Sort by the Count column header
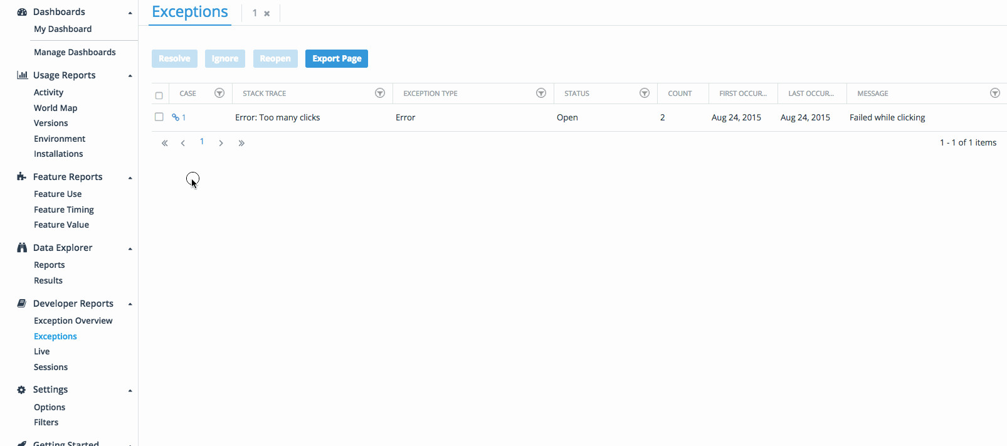This screenshot has height=446, width=1007. point(680,93)
